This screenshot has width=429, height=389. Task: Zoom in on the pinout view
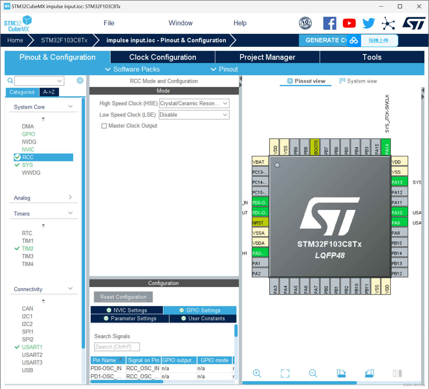pyautogui.click(x=257, y=374)
